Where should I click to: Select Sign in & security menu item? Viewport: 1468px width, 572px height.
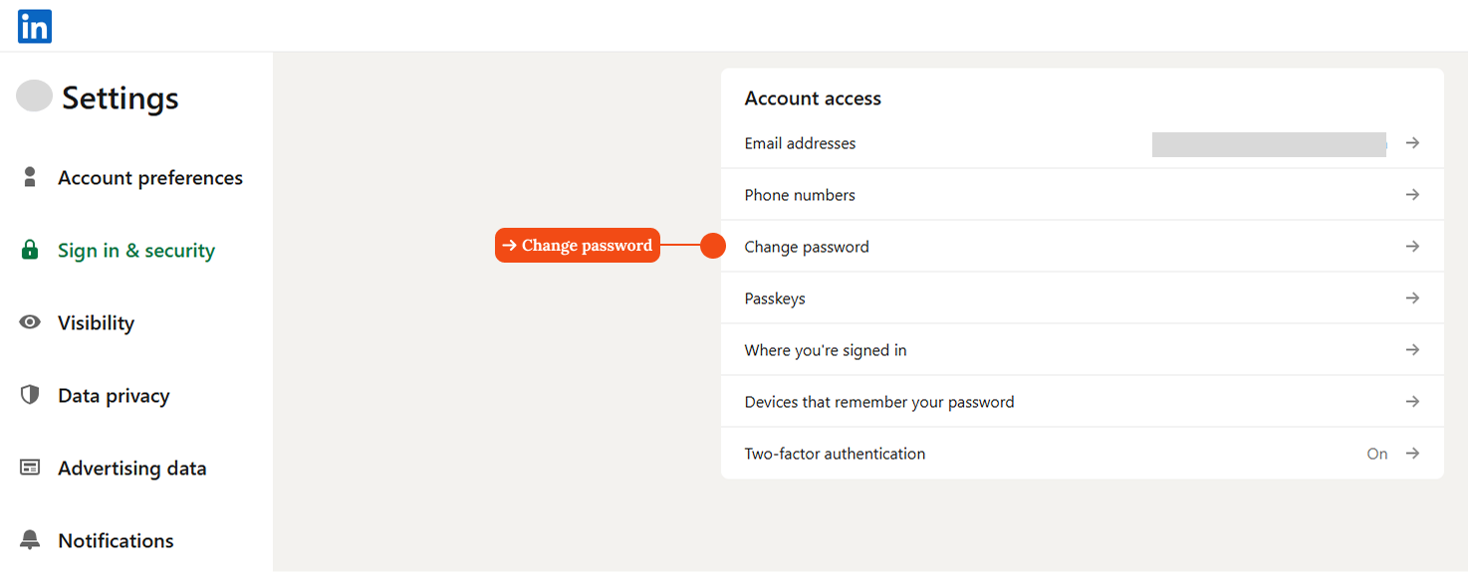pos(136,251)
